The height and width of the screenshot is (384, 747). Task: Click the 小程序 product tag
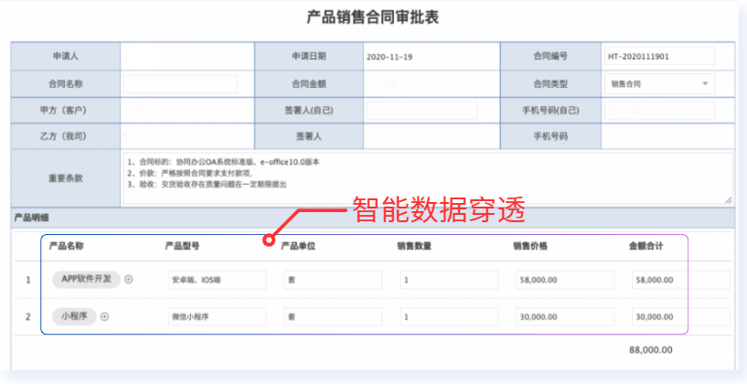(74, 316)
